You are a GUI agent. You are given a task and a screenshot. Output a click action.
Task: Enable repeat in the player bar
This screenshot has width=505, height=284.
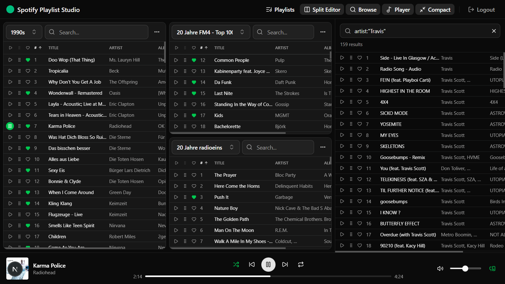coord(300,264)
